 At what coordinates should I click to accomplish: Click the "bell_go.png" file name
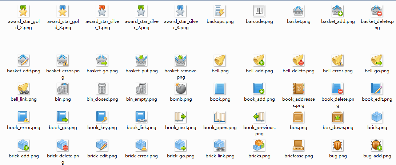[x=377, y=71]
